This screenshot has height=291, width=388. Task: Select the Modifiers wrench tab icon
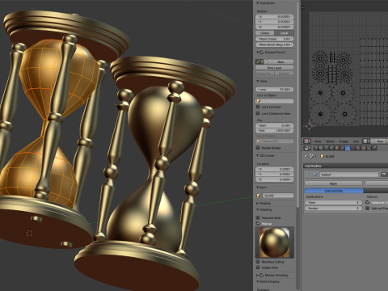click(x=348, y=148)
